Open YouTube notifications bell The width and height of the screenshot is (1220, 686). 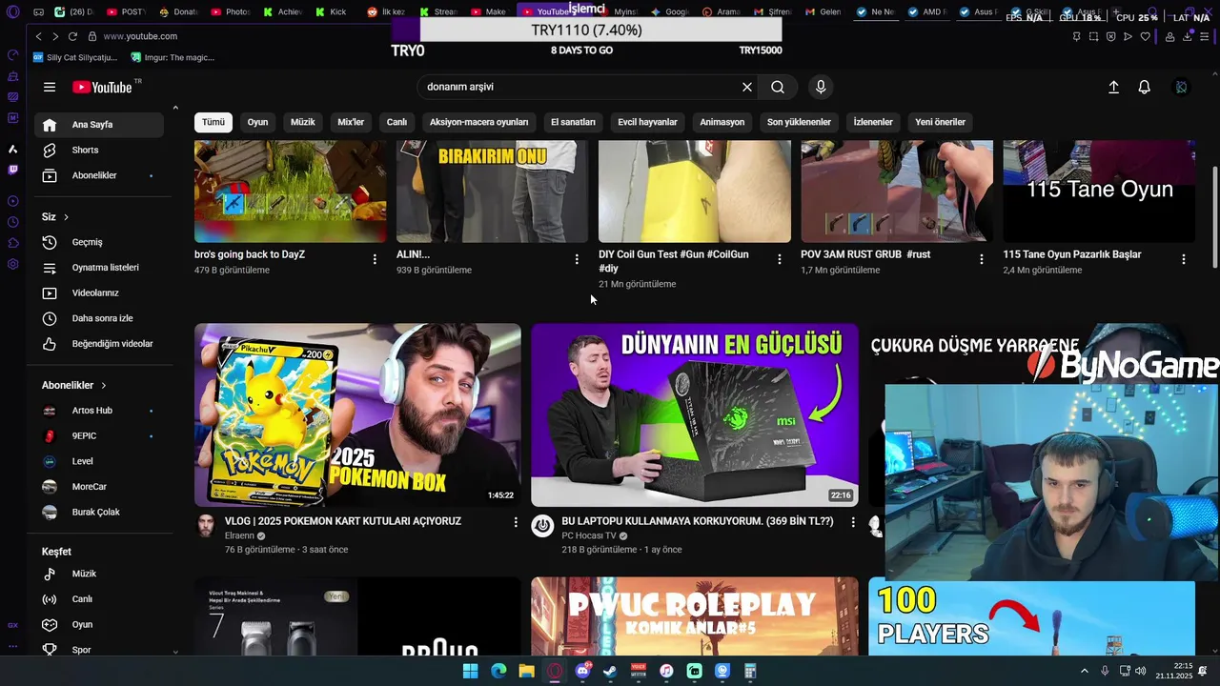coord(1145,87)
